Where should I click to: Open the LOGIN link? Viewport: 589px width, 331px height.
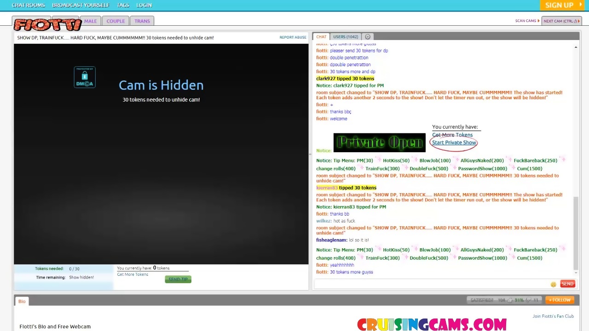point(144,5)
